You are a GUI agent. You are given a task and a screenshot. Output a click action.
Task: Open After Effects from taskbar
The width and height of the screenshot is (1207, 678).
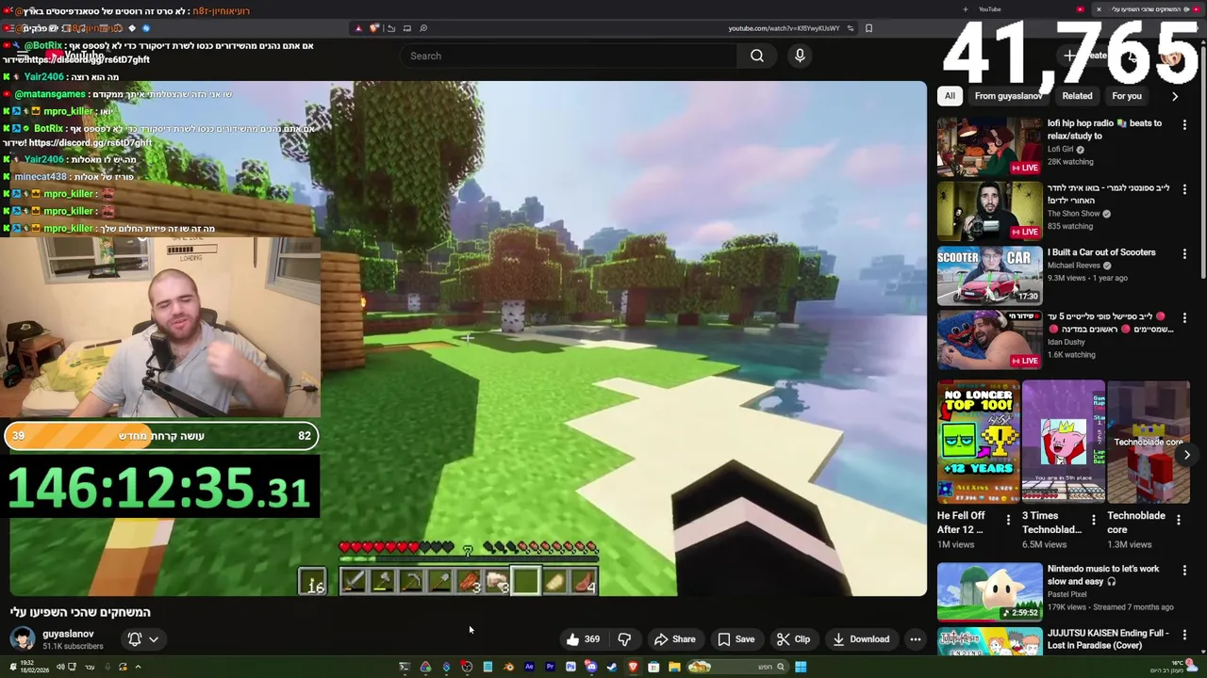(x=529, y=667)
